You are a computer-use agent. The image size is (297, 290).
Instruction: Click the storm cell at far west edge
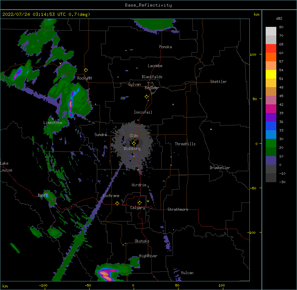tap(18, 74)
